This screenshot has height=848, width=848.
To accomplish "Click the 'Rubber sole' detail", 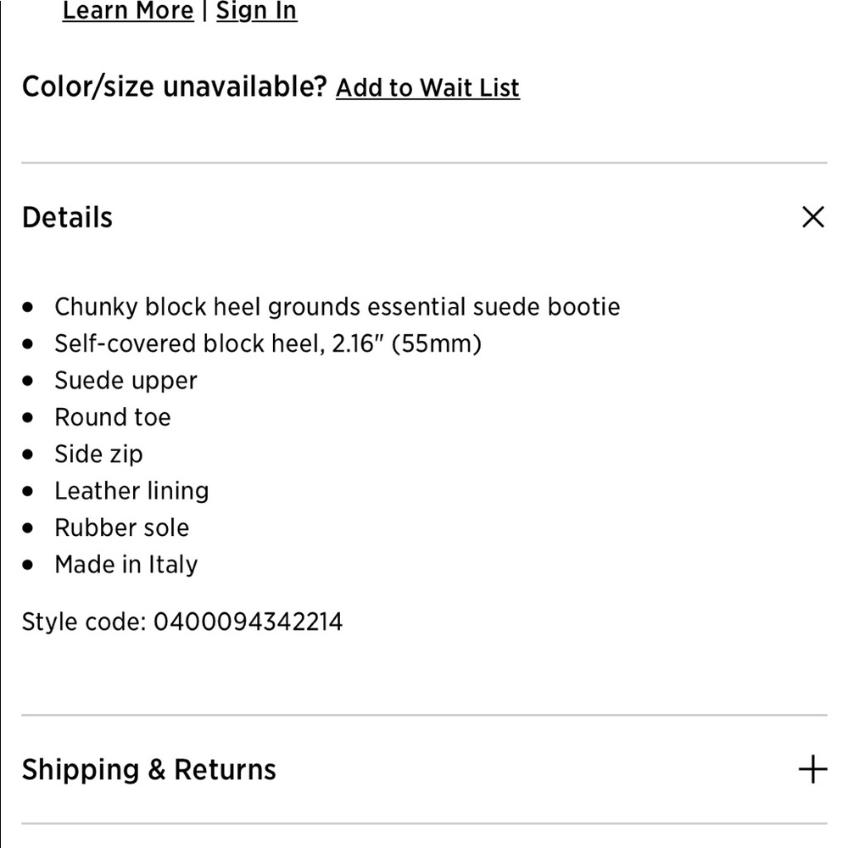I will click(x=121, y=527).
